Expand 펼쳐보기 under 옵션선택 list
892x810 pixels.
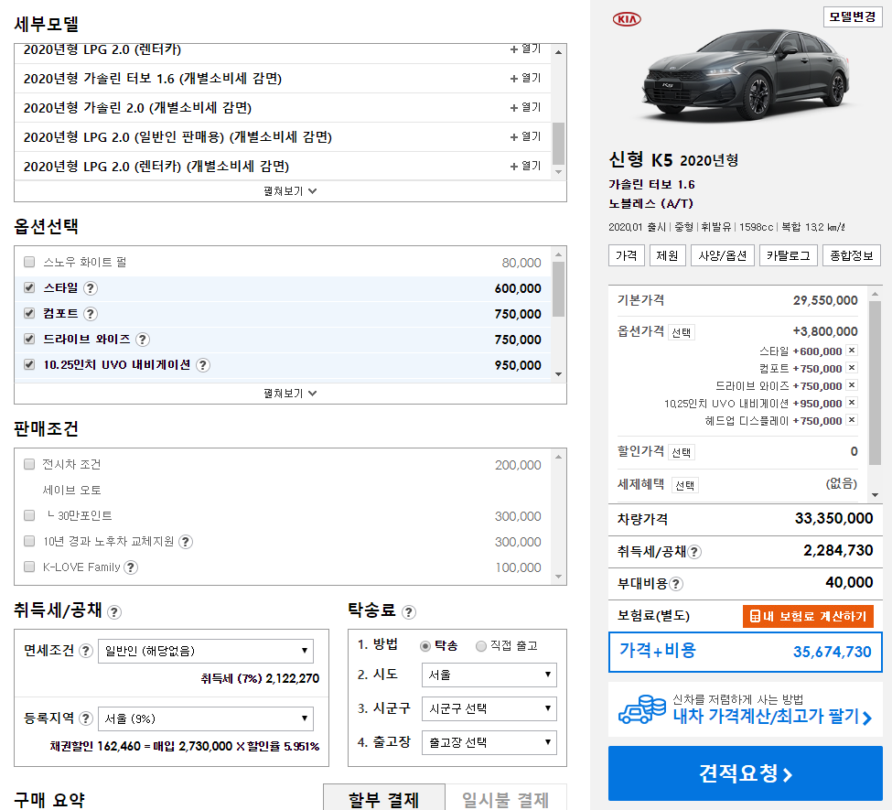tap(290, 394)
